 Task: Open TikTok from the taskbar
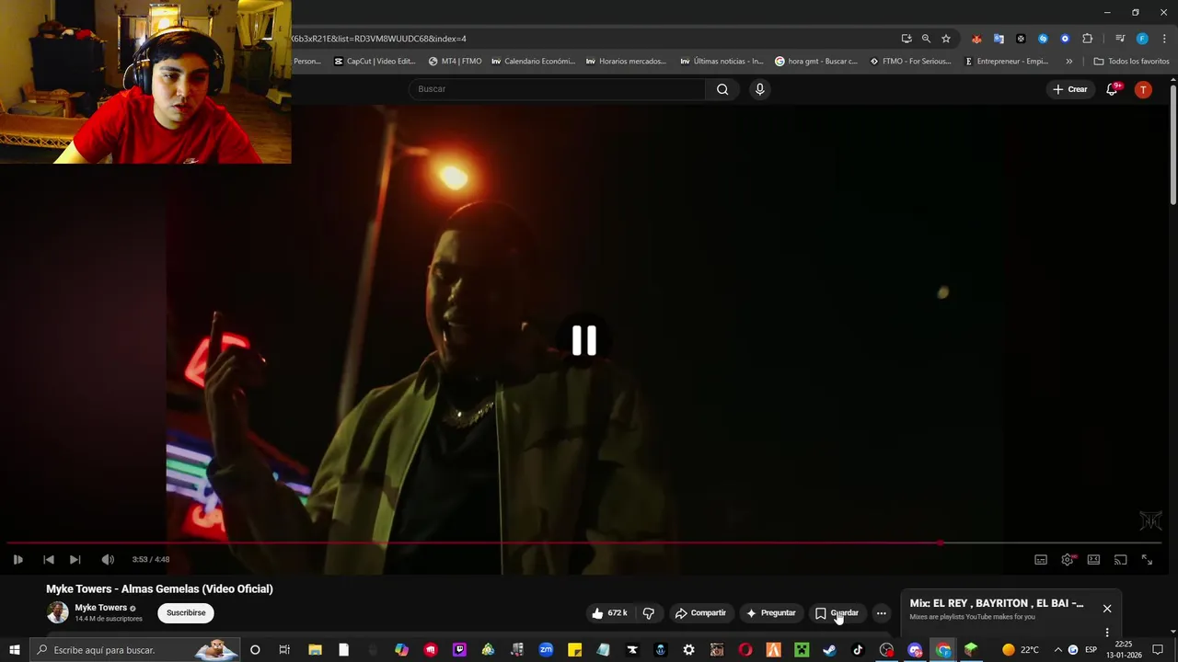click(858, 650)
